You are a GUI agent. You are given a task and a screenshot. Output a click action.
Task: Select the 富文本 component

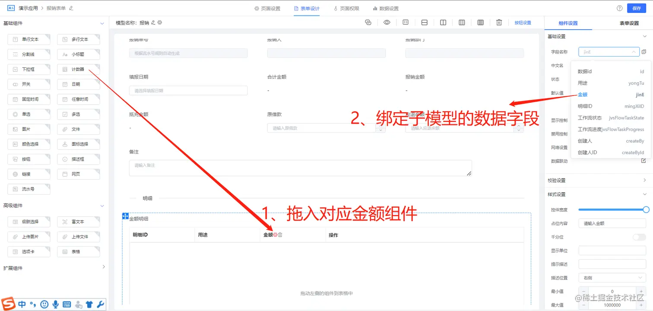point(78,222)
